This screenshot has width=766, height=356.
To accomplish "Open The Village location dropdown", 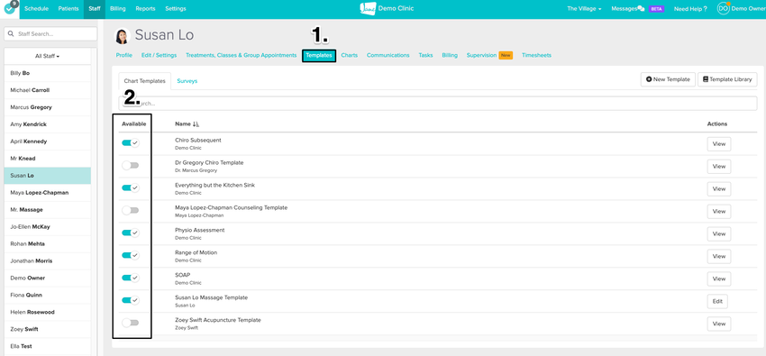I will tap(584, 9).
